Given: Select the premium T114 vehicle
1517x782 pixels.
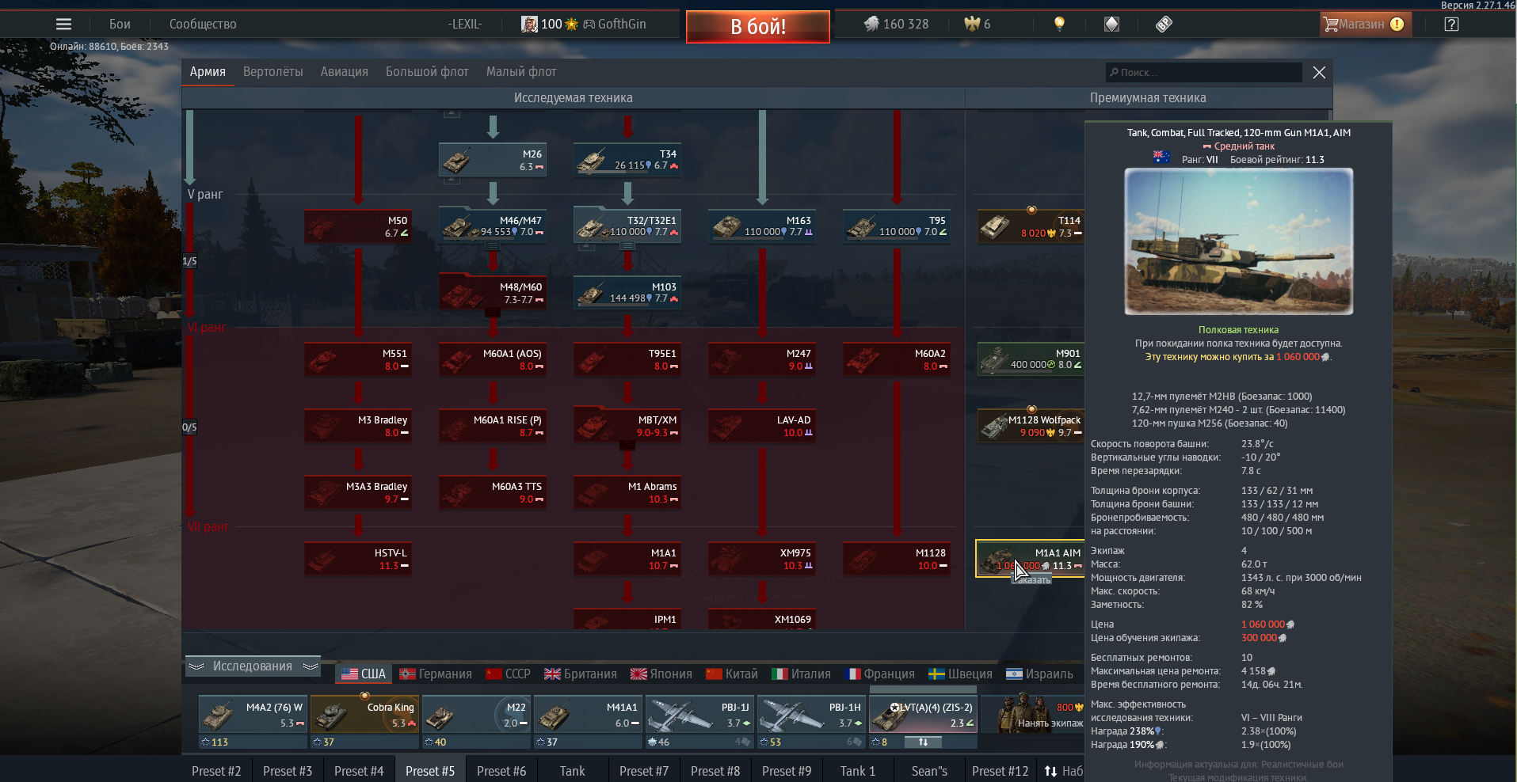Looking at the screenshot, I should click(x=1031, y=226).
